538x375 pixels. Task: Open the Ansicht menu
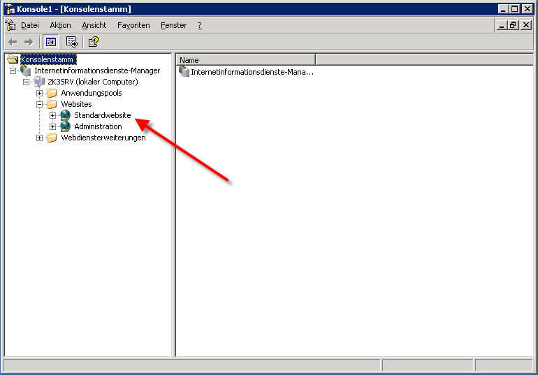pos(94,25)
